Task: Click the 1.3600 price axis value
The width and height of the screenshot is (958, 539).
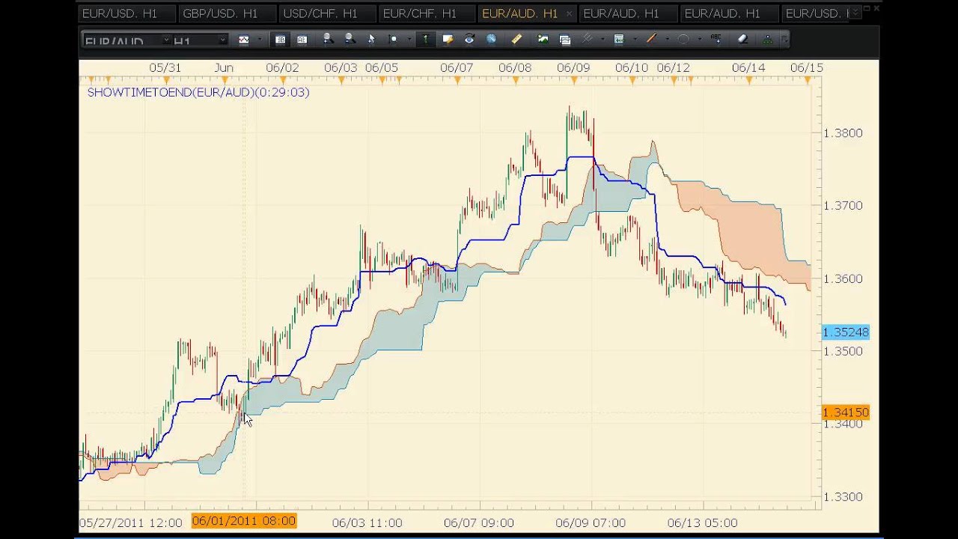Action: coord(843,278)
